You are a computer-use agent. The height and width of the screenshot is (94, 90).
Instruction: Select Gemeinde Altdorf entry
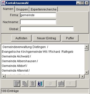(43, 66)
